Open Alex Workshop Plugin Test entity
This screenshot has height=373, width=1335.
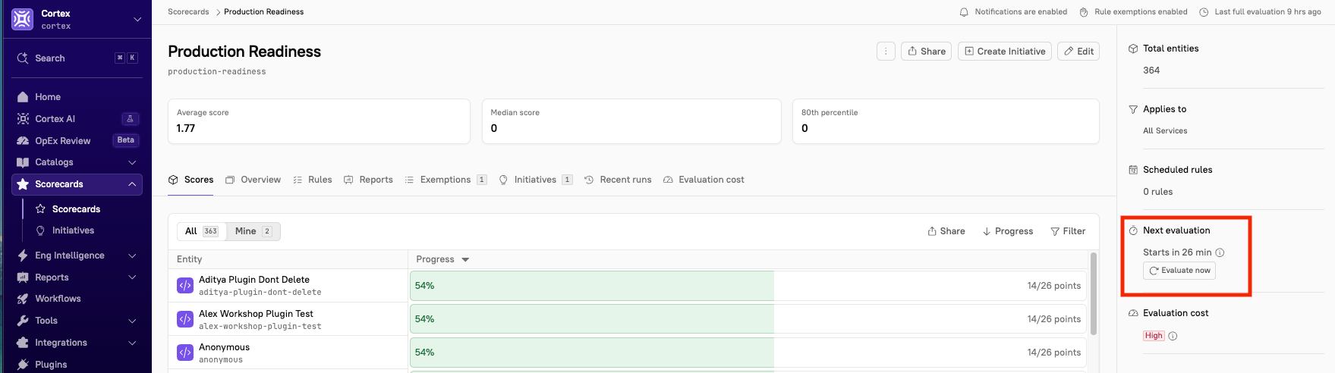coord(256,314)
